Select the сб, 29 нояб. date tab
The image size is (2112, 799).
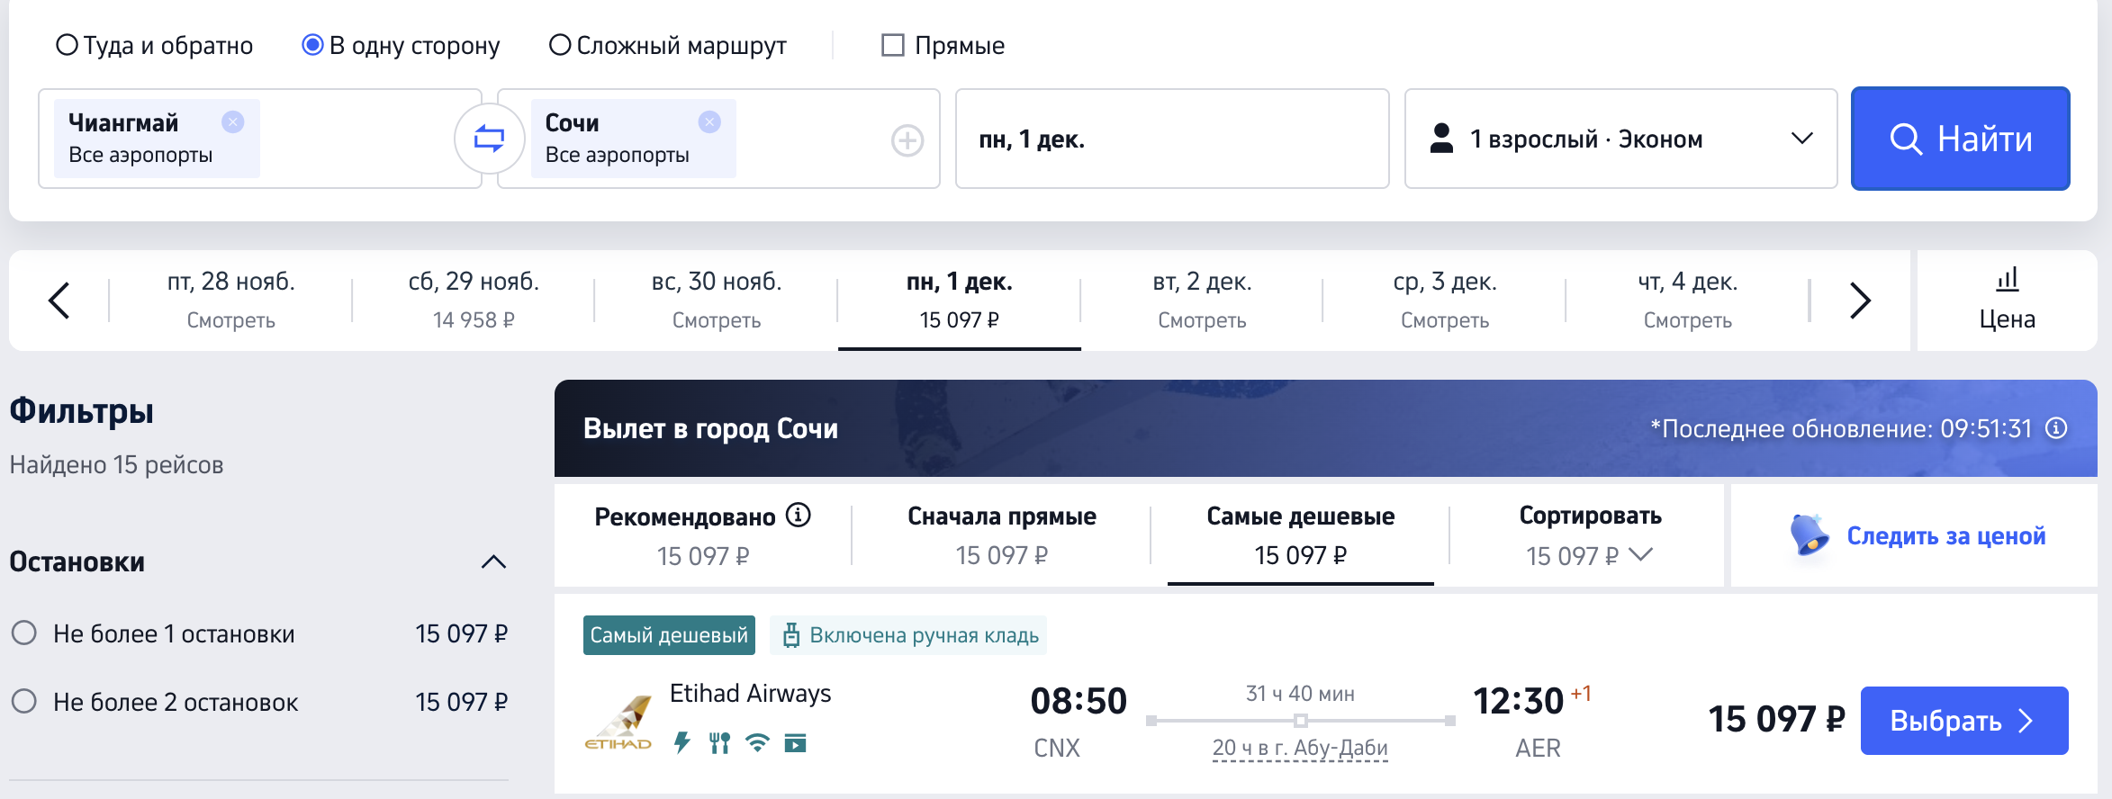pyautogui.click(x=474, y=300)
